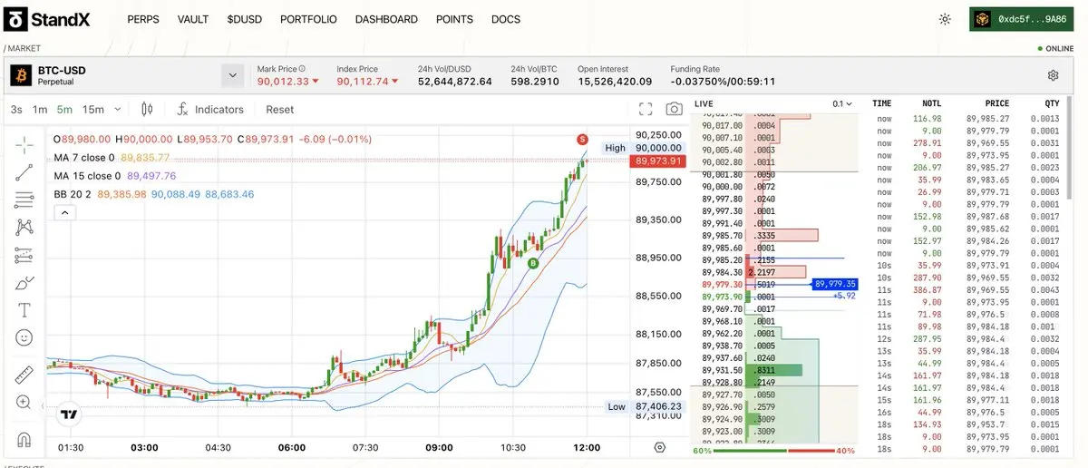Open the PERPS menu
The image size is (1088, 468).
(x=143, y=19)
